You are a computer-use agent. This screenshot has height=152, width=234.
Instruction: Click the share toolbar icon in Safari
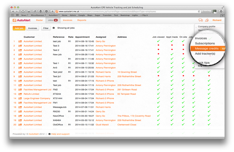tap(35, 11)
